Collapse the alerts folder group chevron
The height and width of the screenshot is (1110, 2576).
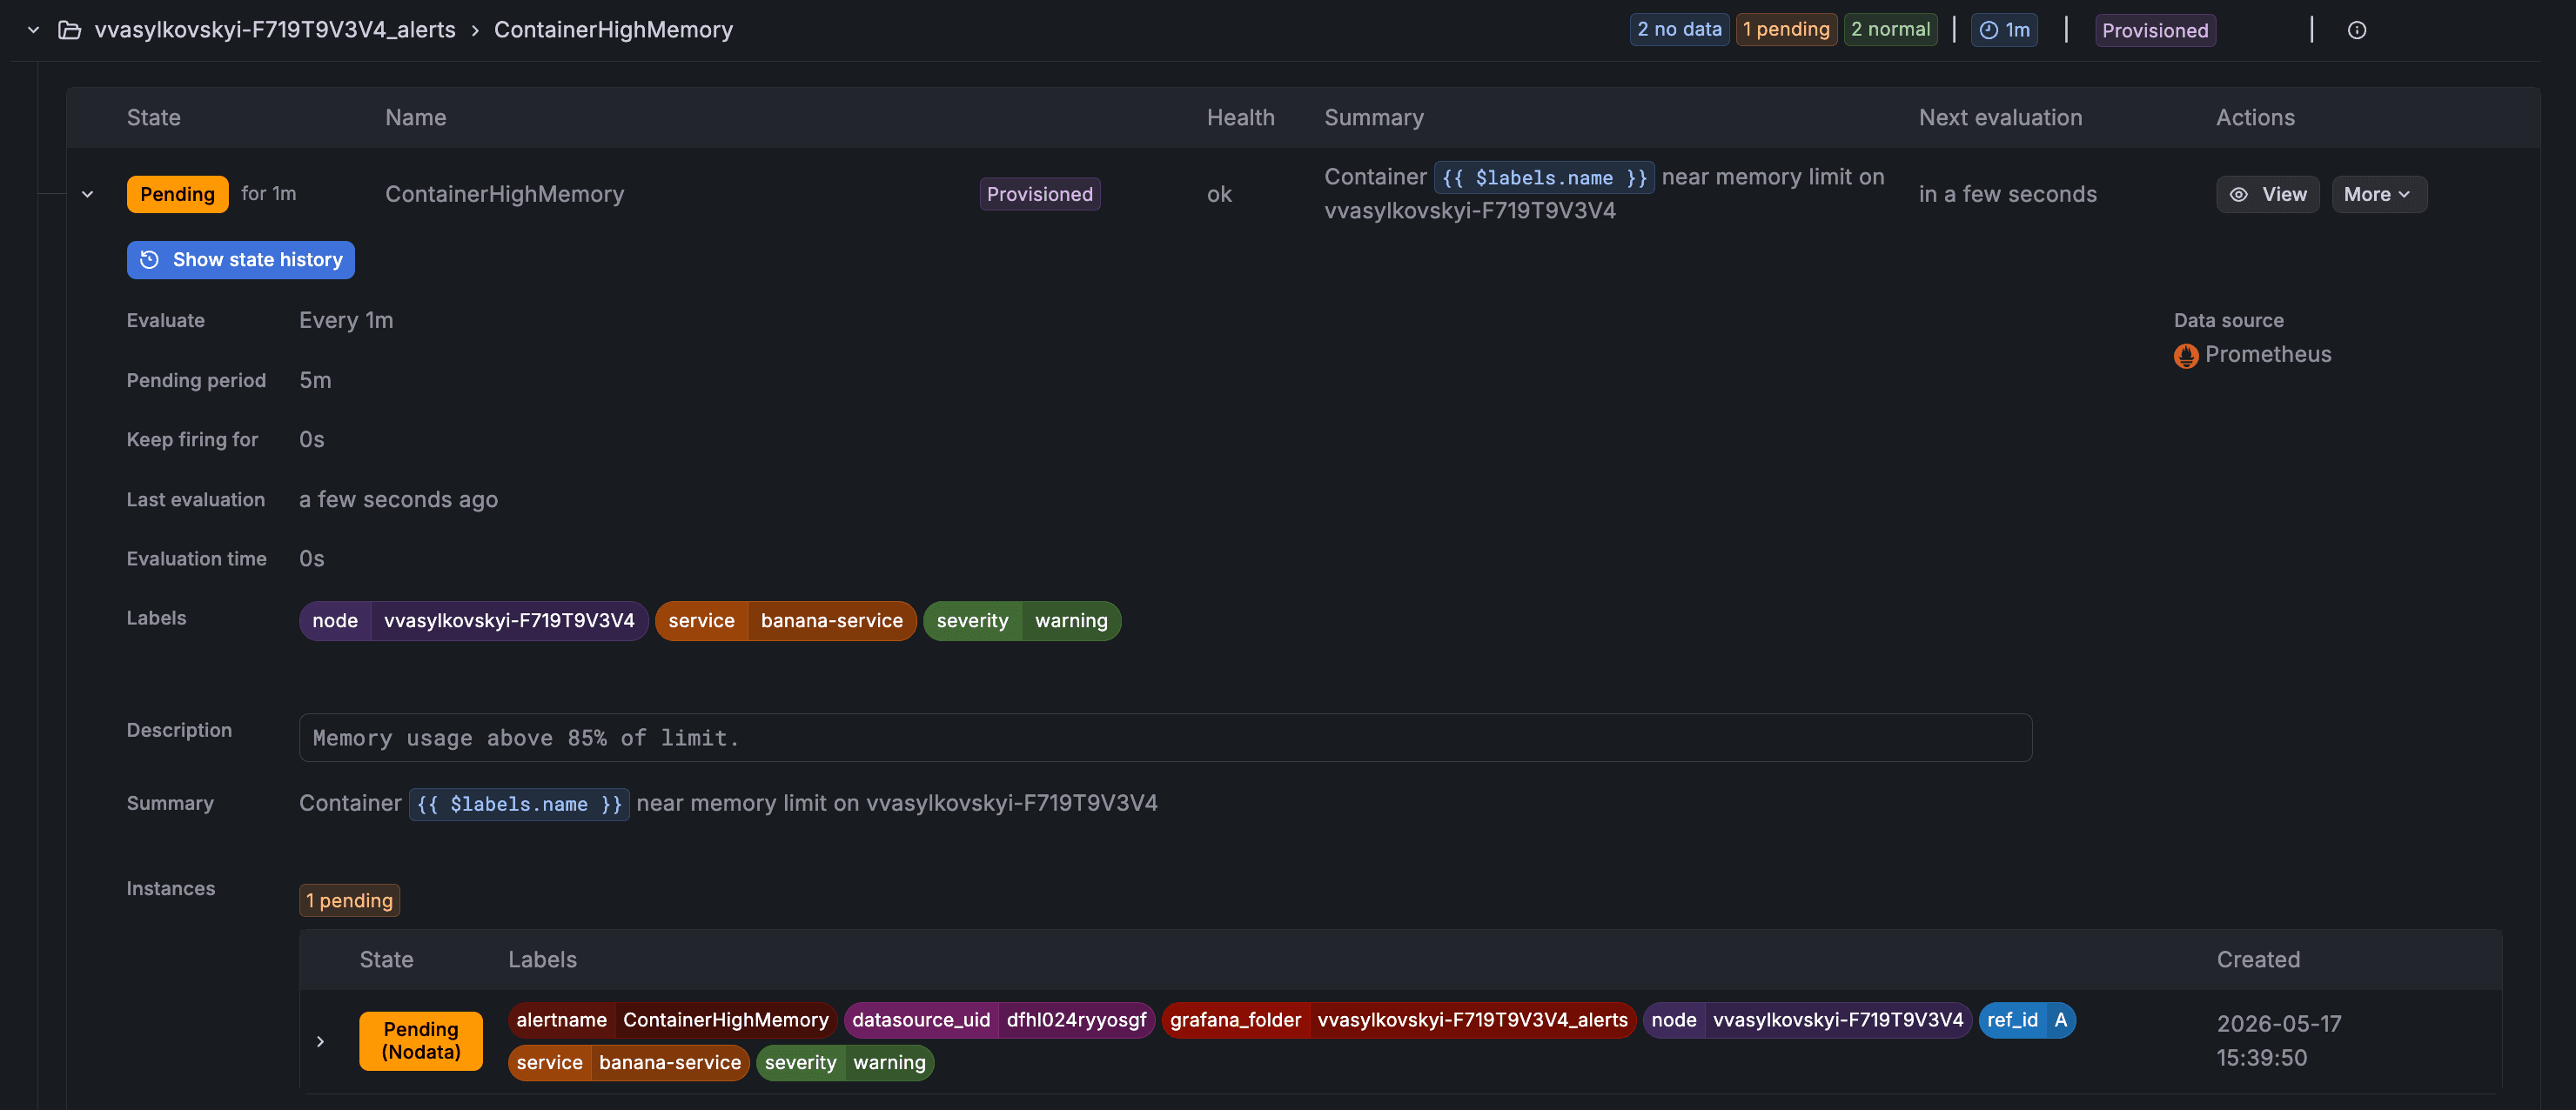click(33, 30)
